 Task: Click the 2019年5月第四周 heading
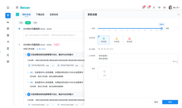(x=31, y=29)
